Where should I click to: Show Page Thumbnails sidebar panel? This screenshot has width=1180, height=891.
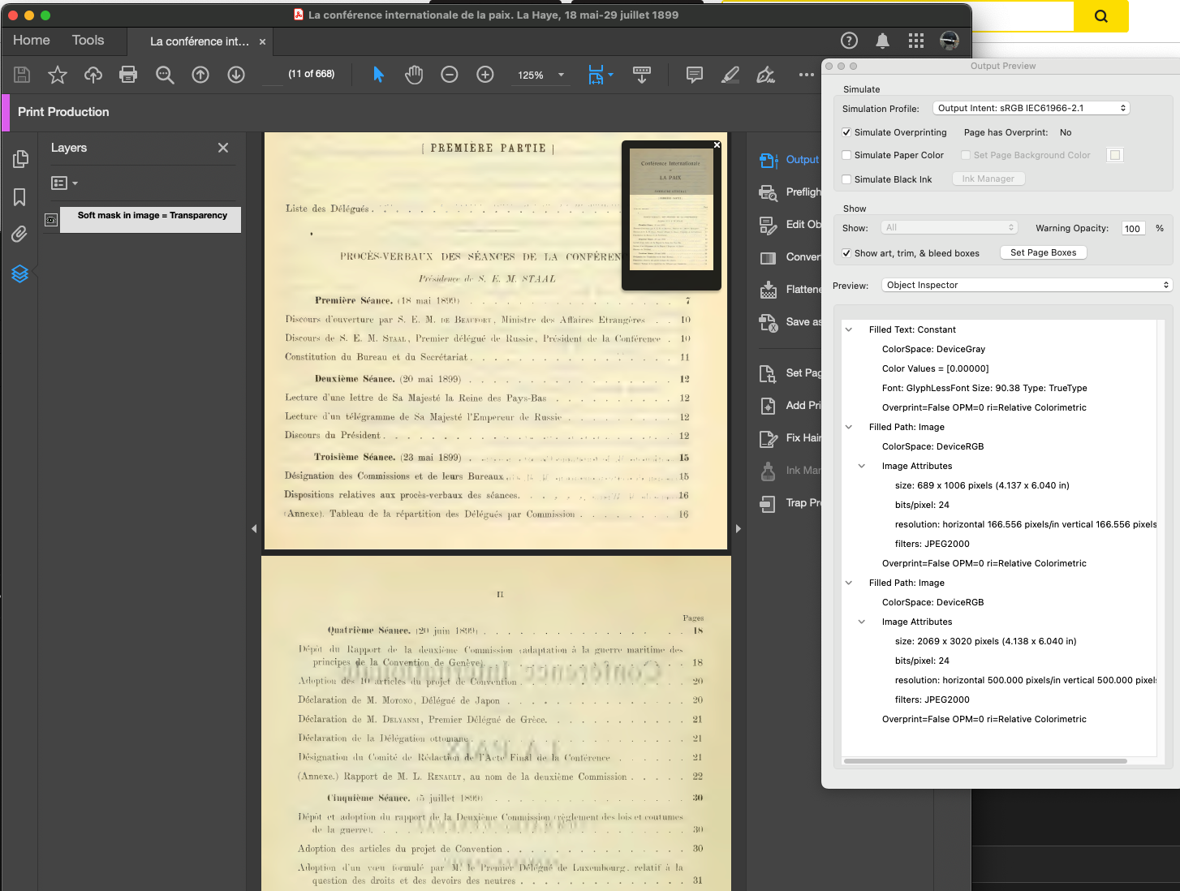point(20,159)
